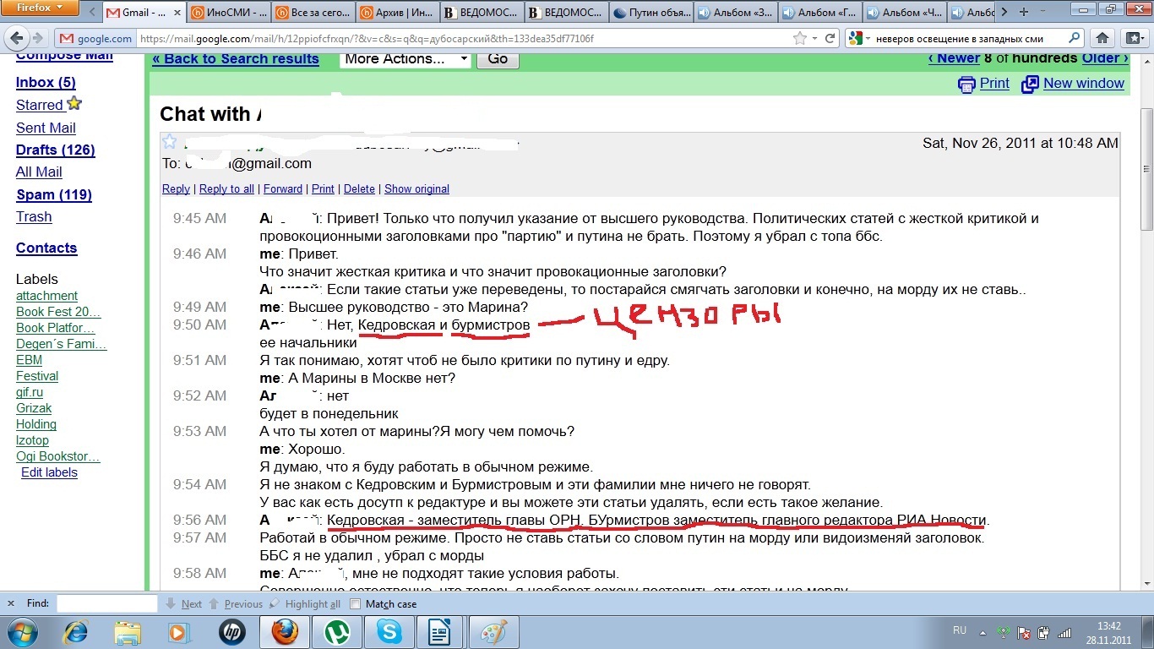The width and height of the screenshot is (1154, 649).
Task: Open the Spam (119) folder
Action: 54,195
